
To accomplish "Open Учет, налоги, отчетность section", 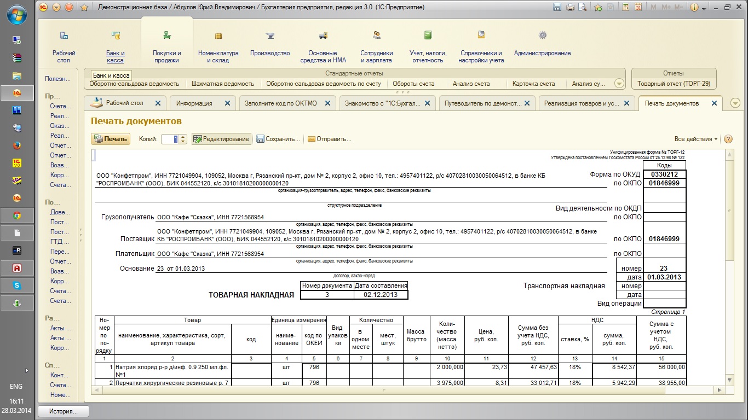I will tap(428, 46).
